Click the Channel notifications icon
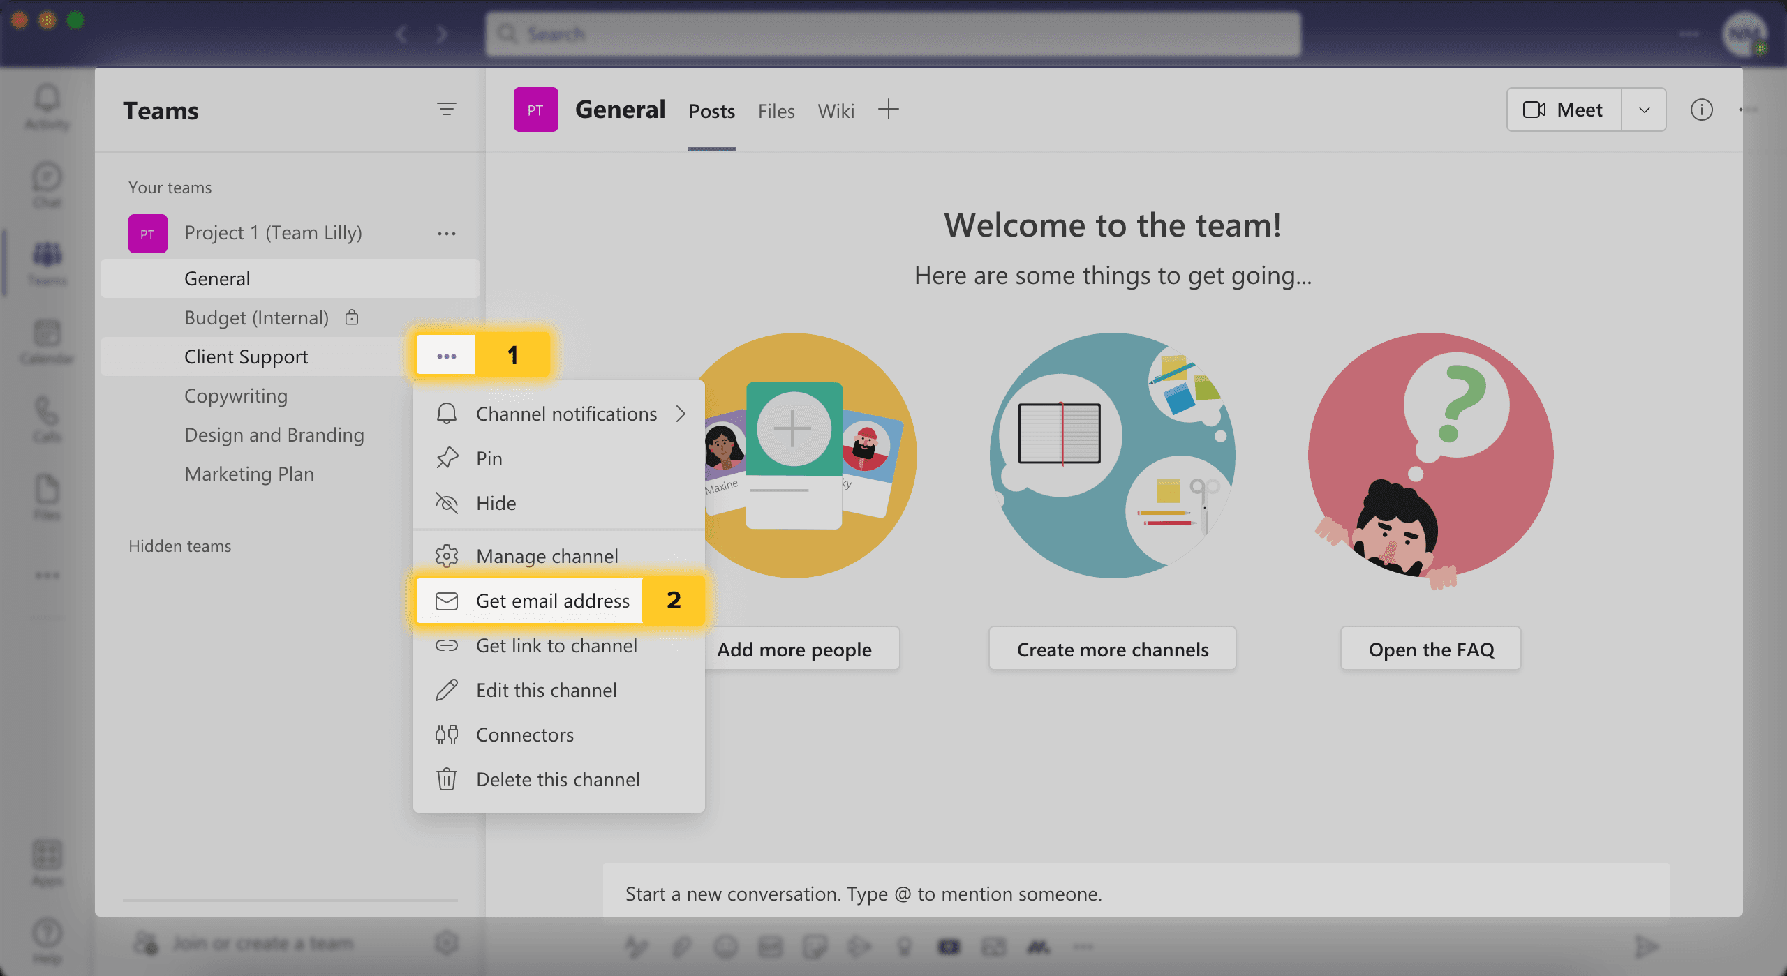Screen dimensions: 1787x976 point(447,414)
